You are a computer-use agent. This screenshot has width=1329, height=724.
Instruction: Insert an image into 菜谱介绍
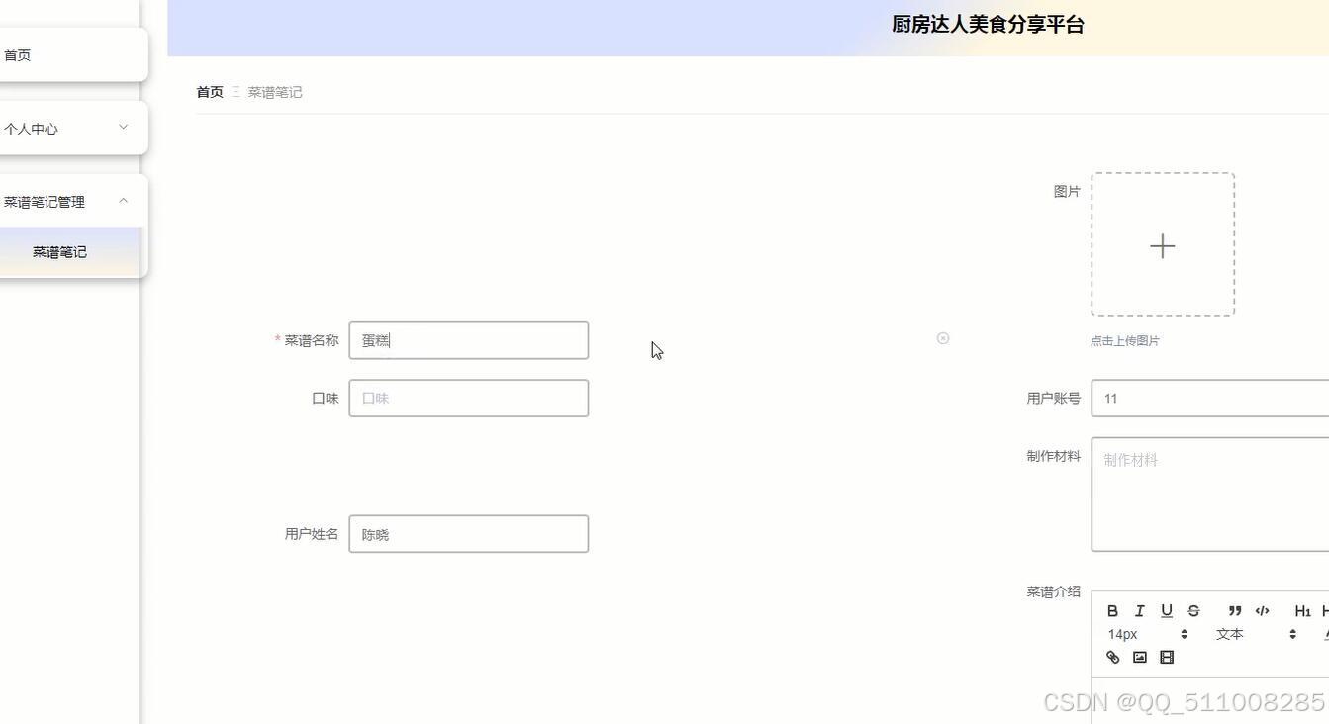click(x=1141, y=657)
